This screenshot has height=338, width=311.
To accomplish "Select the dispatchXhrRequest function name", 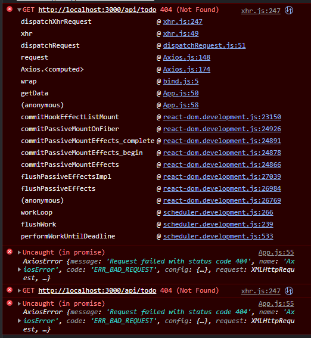I will point(56,21).
